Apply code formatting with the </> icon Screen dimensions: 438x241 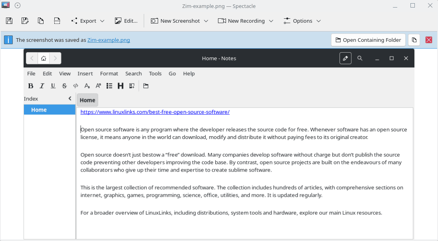tap(76, 86)
